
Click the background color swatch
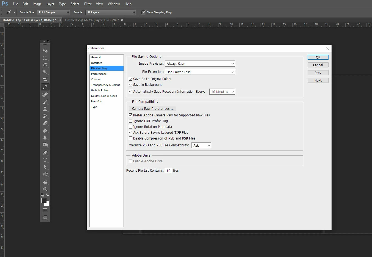point(48,204)
